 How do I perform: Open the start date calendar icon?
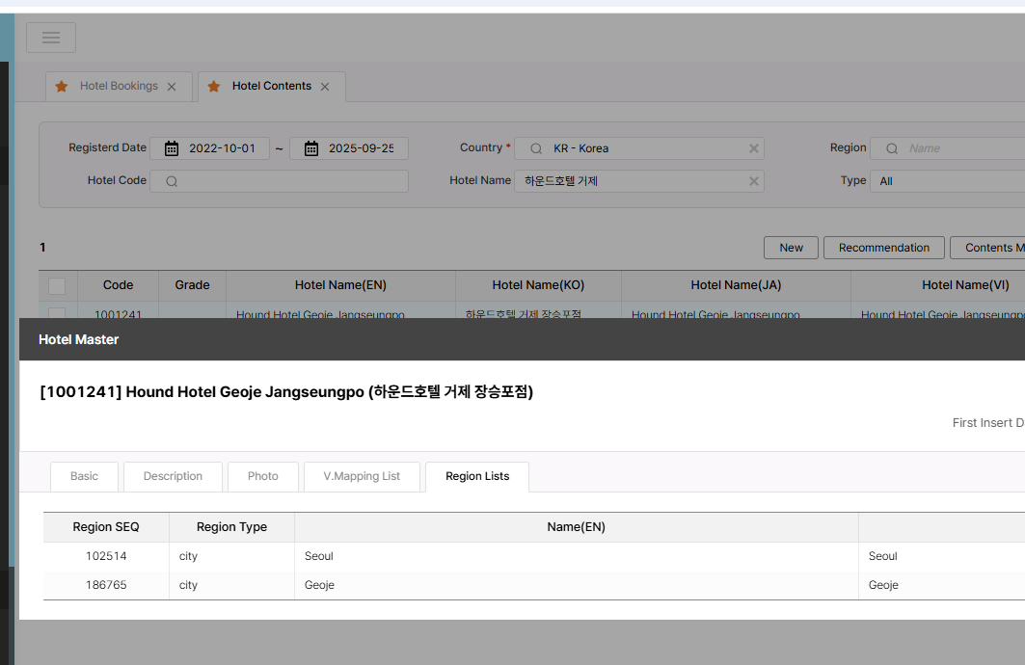click(172, 148)
